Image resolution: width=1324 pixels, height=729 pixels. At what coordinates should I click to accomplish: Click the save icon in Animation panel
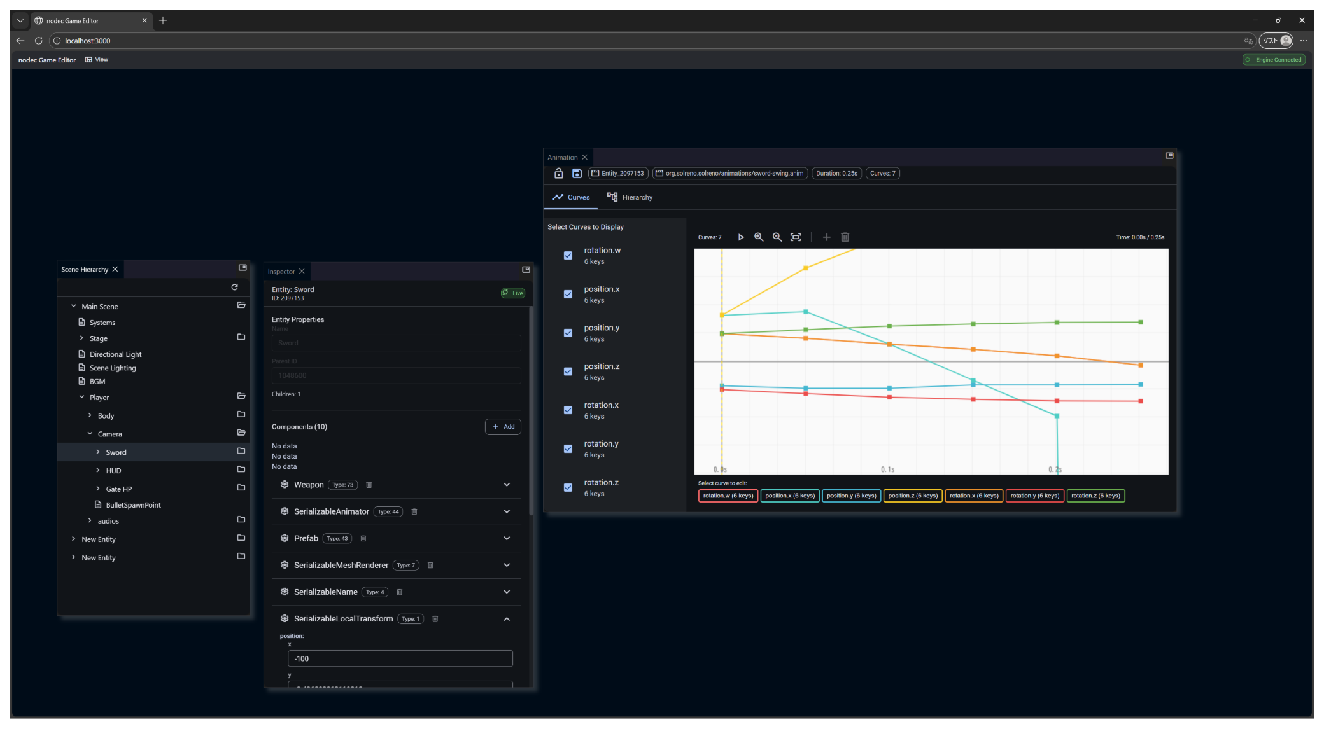pyautogui.click(x=577, y=174)
